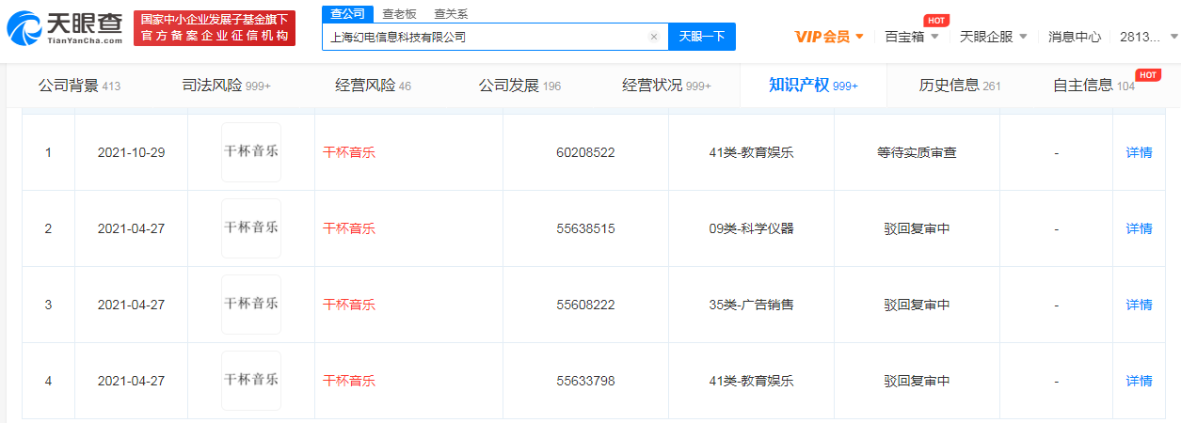Open 详情 for registration 55633798

1139,381
